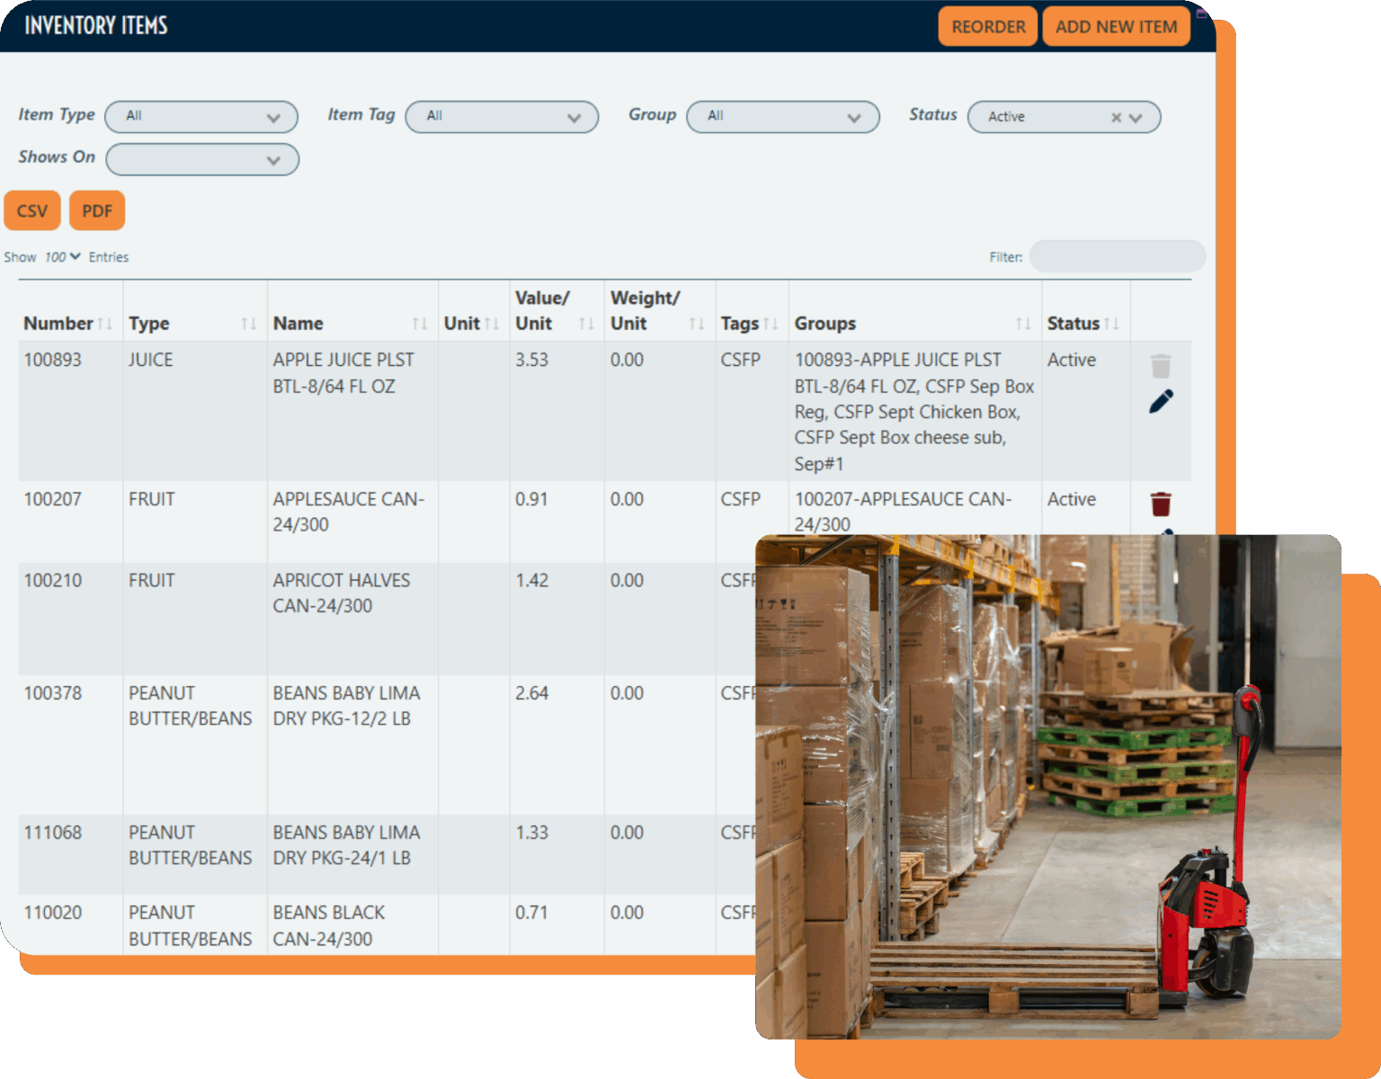Click the Filter search input field
Screen dimensions: 1381x1079
[x=1117, y=256]
